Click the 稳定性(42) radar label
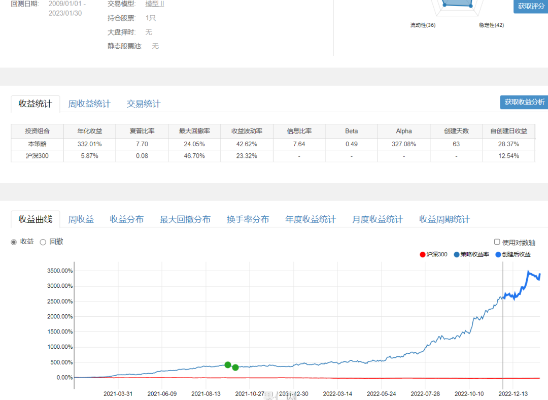This screenshot has width=548, height=400. click(491, 25)
